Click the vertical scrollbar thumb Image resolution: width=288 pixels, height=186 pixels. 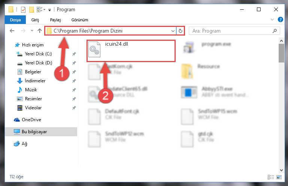281,53
